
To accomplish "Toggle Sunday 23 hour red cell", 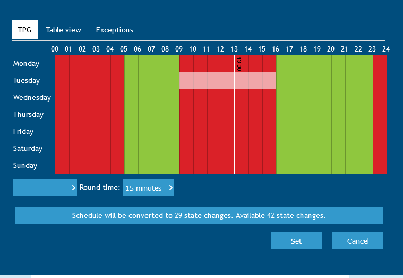I will [x=380, y=165].
